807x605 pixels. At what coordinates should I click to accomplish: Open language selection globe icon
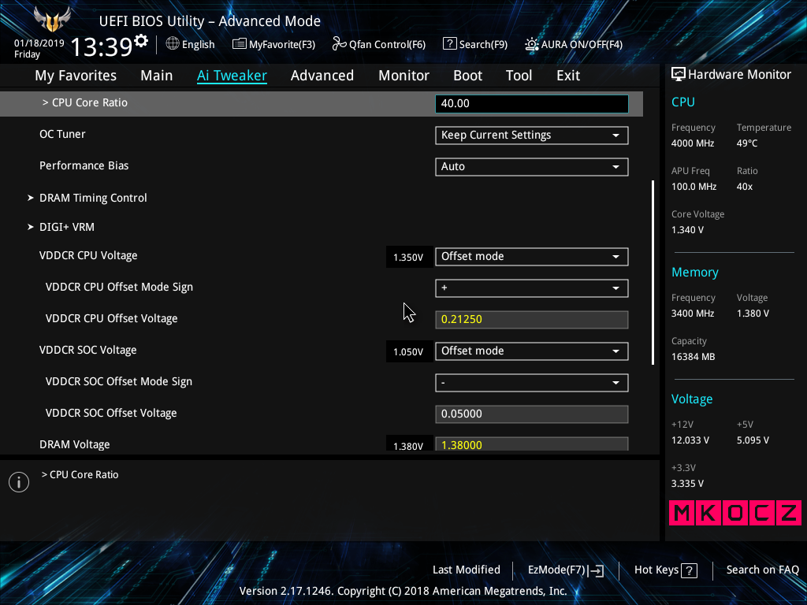tap(173, 44)
